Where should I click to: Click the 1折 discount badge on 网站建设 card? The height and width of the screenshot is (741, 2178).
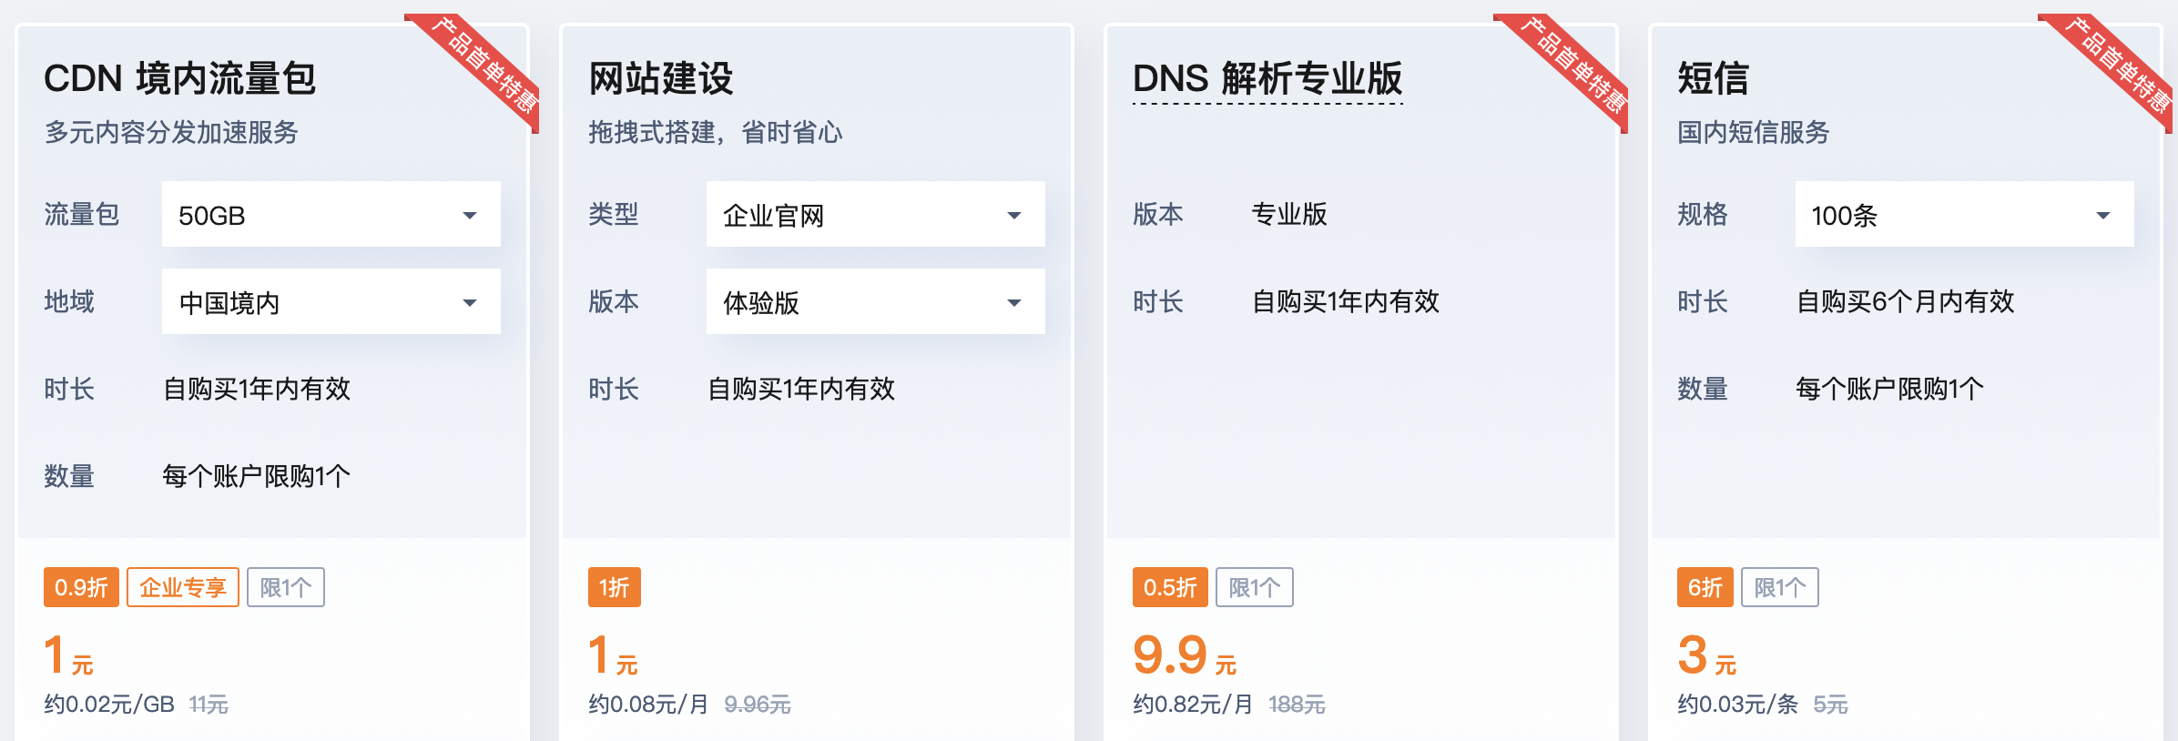[614, 587]
